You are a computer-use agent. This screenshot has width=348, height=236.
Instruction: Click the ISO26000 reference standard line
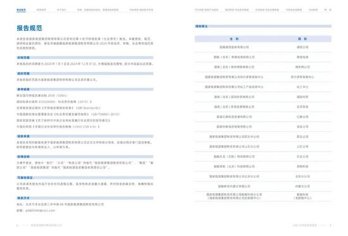click(54, 102)
